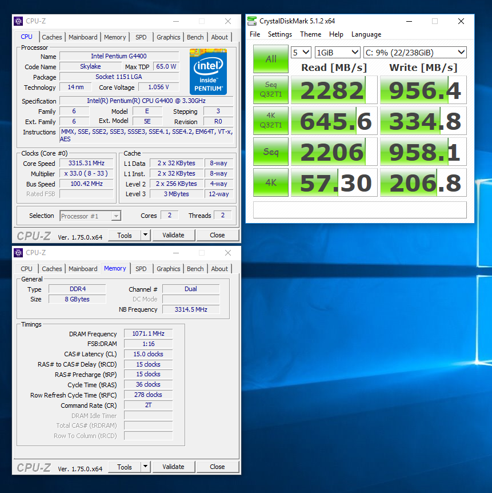Switch to Memory tab in top CPU-Z window

[x=115, y=37]
